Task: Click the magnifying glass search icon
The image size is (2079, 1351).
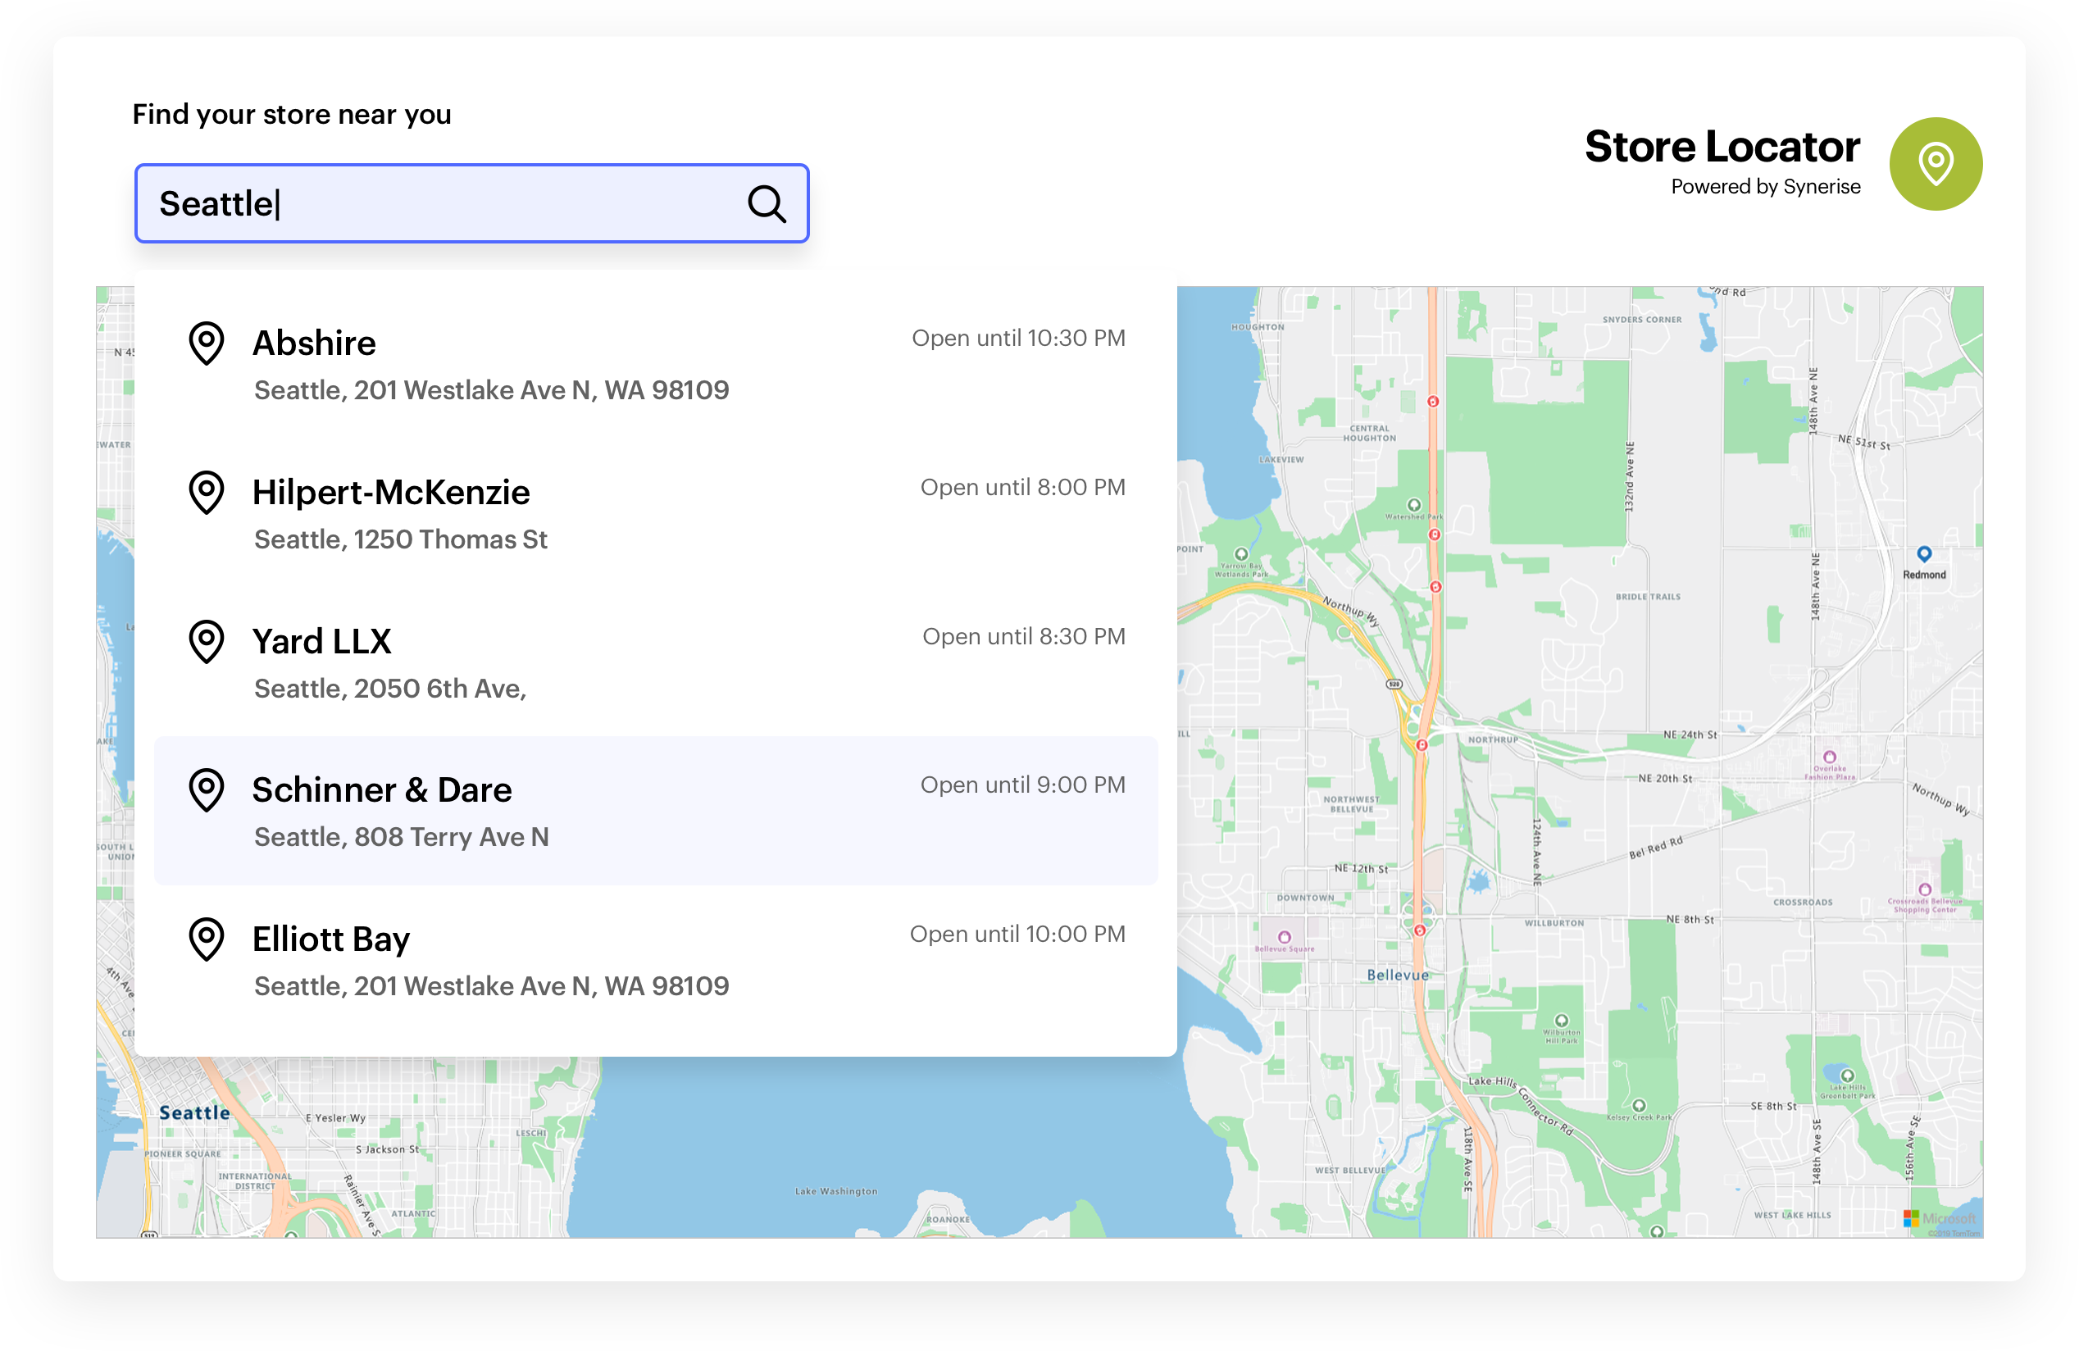Action: [766, 203]
